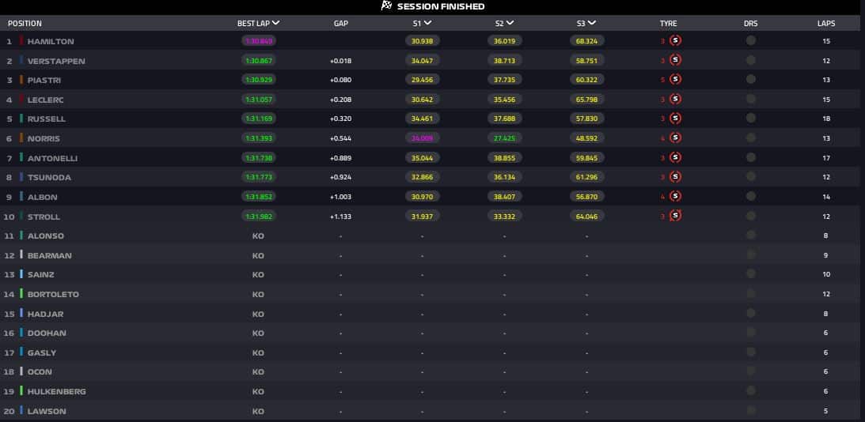865x422 pixels.
Task: Click Verstappen's DRS indicator dot
Action: coord(751,60)
